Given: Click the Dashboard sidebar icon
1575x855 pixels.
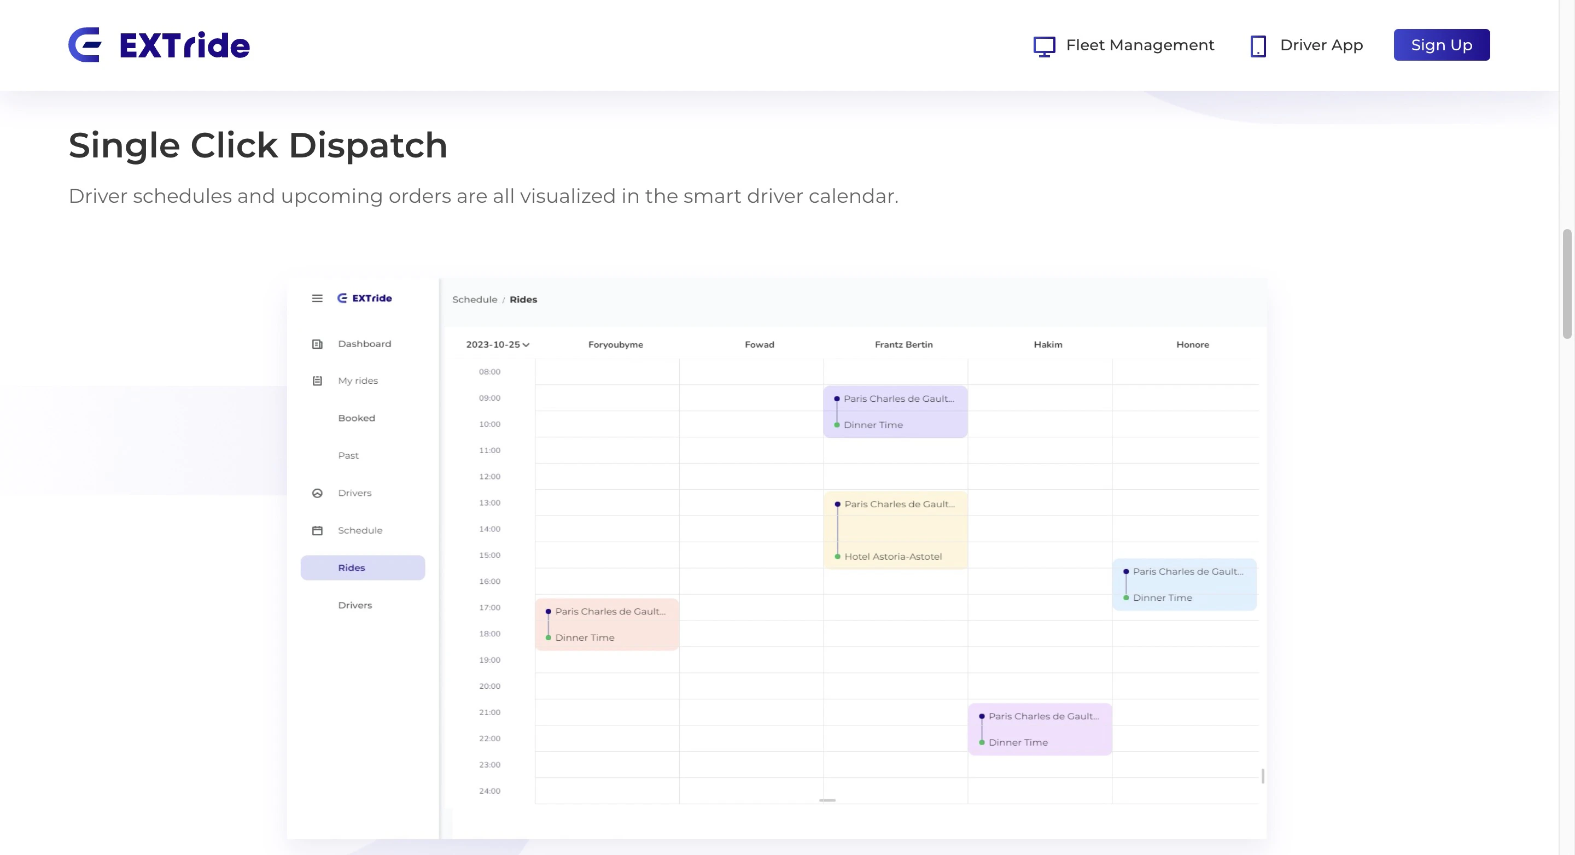Looking at the screenshot, I should (x=317, y=344).
